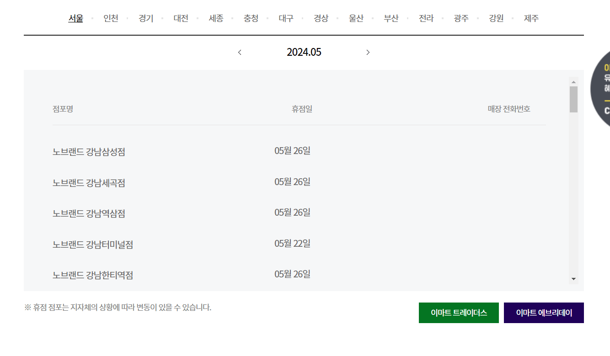Screen dimensions: 610x356
Task: View holidays for 강원 region
Action: 496,18
